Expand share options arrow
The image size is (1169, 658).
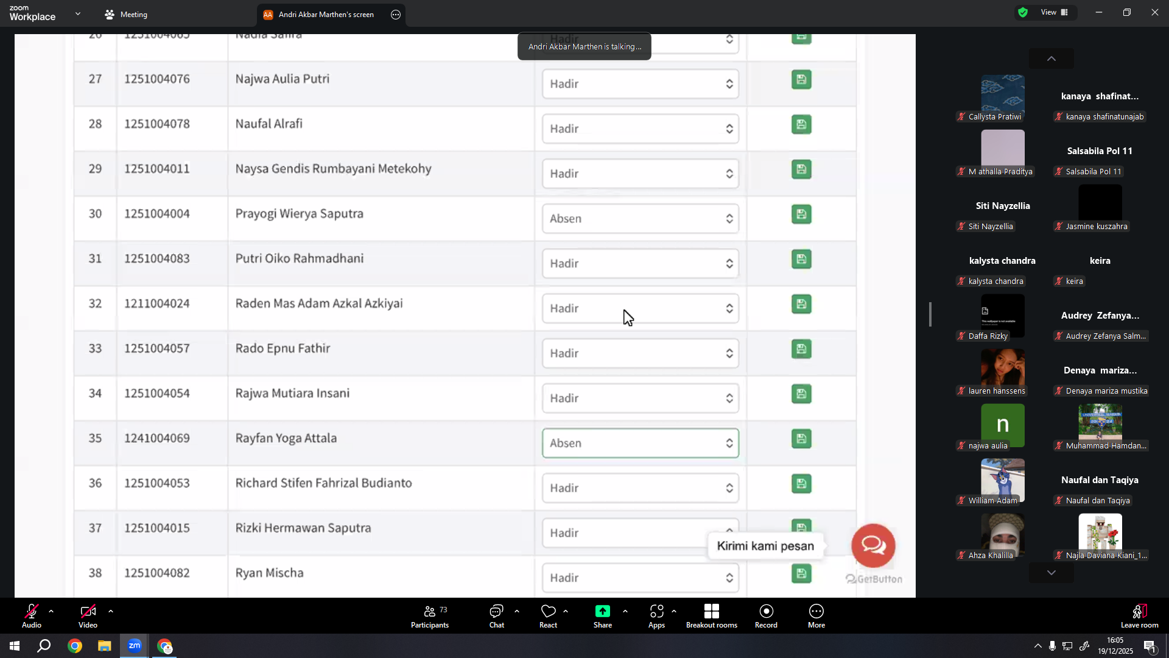point(625,611)
